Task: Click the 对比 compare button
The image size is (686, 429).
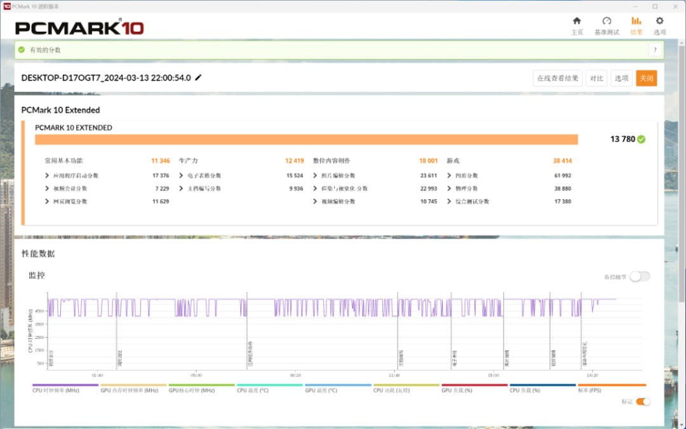Action: (596, 78)
